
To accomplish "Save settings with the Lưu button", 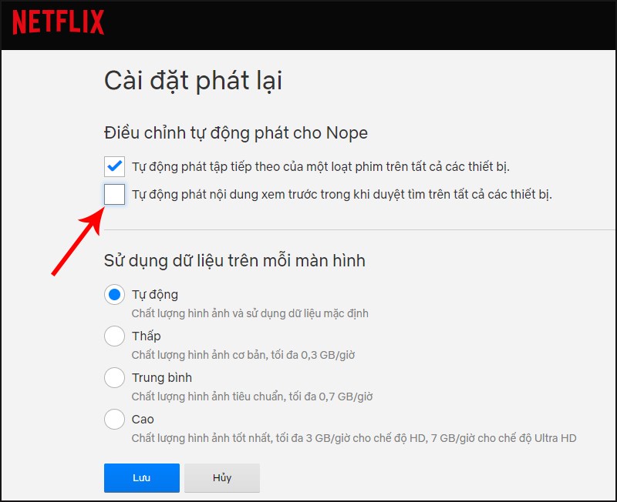I will tap(142, 478).
